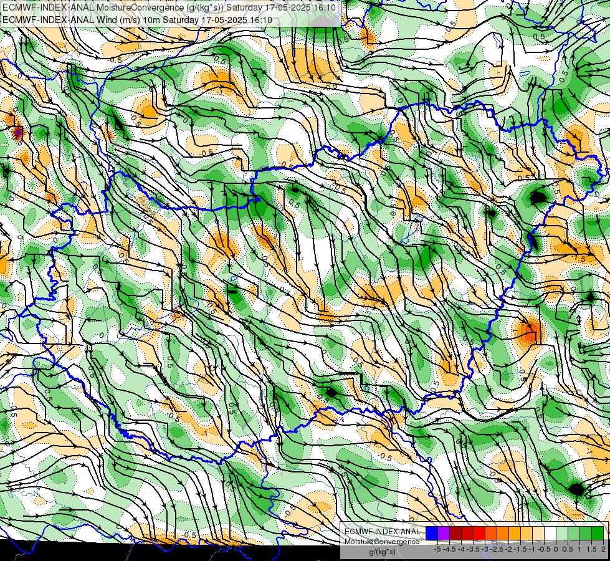Select the darkest green swatch between 1.5 and 2
Screen dimensions: 610x561
[x=598, y=534]
